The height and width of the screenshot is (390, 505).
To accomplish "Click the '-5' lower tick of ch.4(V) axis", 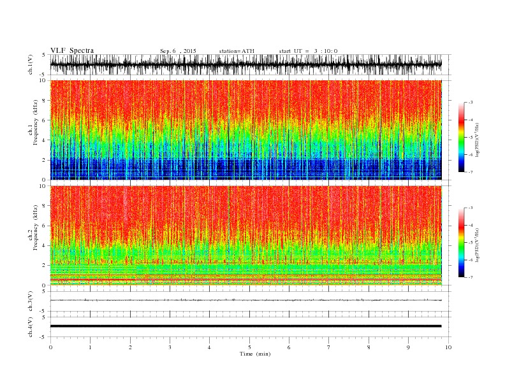I will click(x=43, y=337).
